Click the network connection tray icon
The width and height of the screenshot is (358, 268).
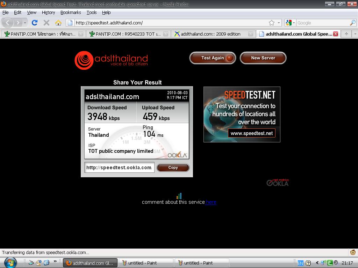tap(323, 263)
